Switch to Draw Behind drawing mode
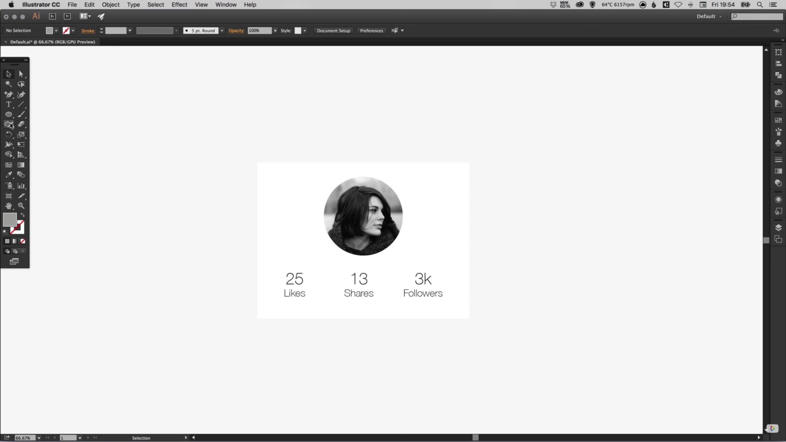Image resolution: width=786 pixels, height=442 pixels. coord(15,251)
